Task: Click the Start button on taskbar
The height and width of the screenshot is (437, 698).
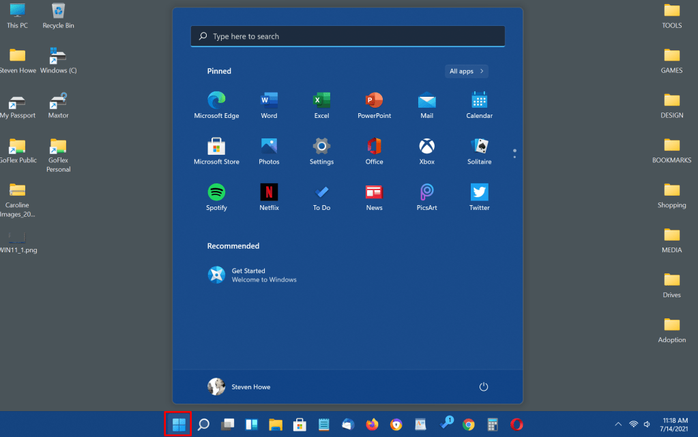Action: pyautogui.click(x=179, y=425)
